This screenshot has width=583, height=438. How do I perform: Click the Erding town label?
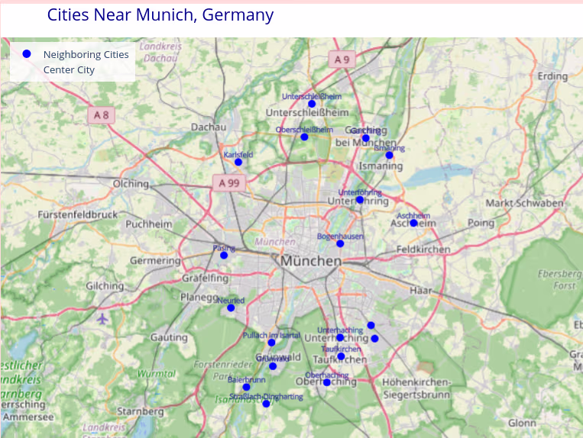click(x=552, y=76)
